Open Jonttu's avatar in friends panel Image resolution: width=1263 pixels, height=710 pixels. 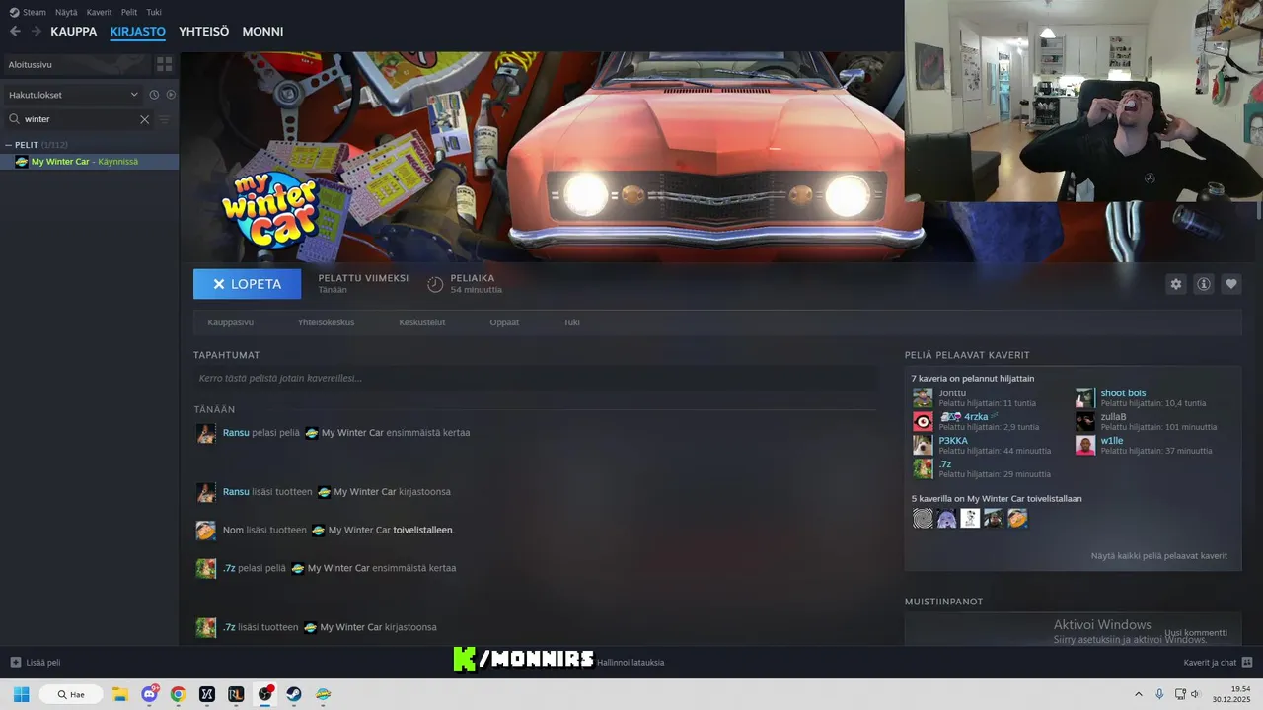(x=923, y=398)
